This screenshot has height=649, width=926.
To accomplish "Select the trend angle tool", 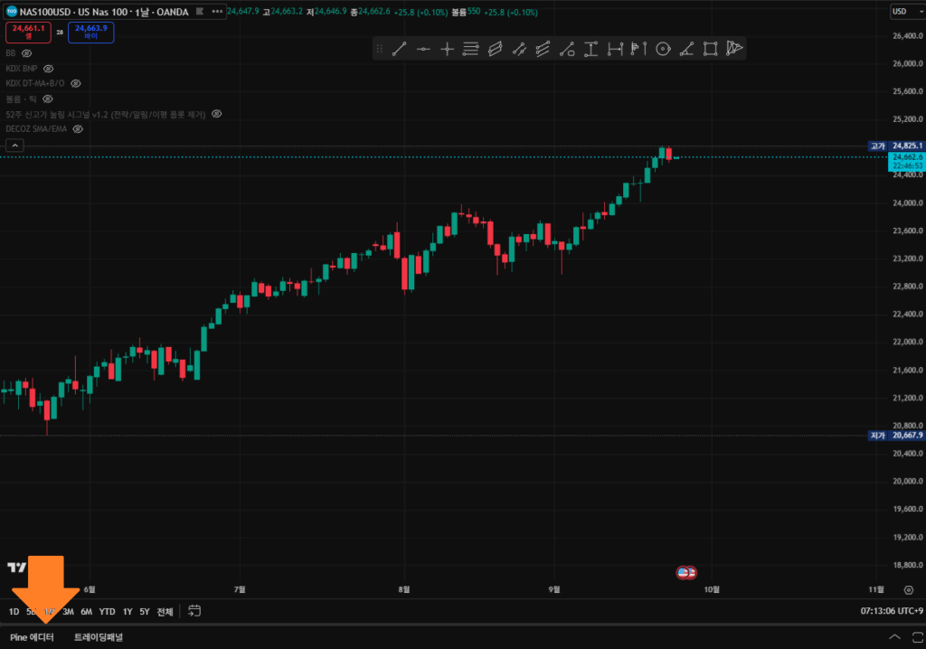I will click(x=687, y=49).
